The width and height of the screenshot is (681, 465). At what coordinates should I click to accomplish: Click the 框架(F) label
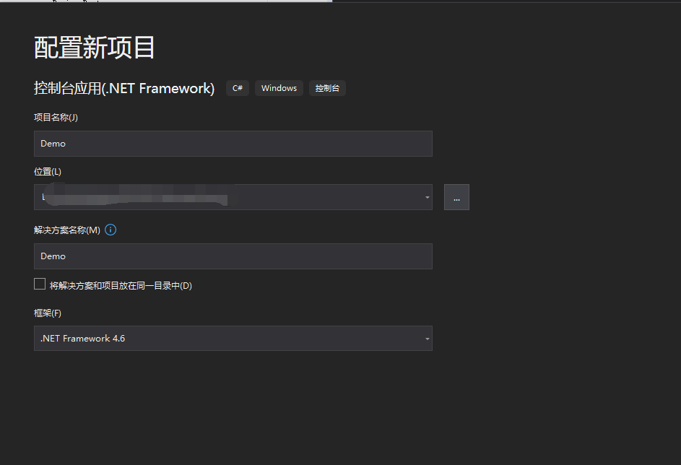pyautogui.click(x=48, y=313)
